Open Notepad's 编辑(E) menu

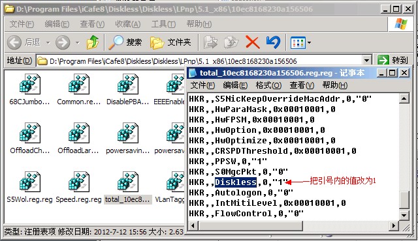(x=235, y=85)
